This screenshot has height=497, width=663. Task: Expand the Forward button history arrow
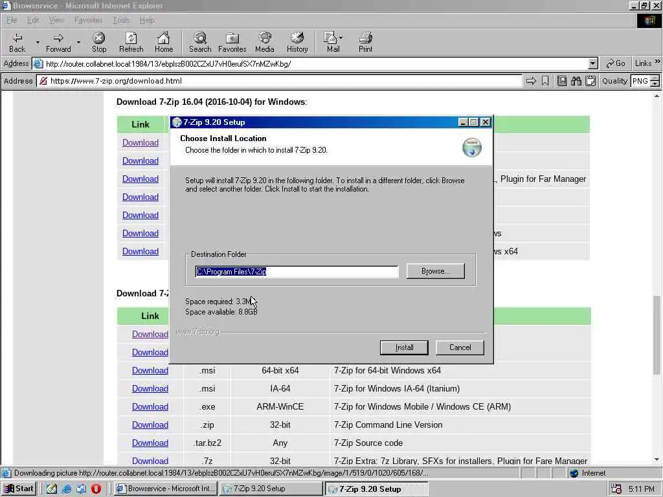pyautogui.click(x=78, y=42)
